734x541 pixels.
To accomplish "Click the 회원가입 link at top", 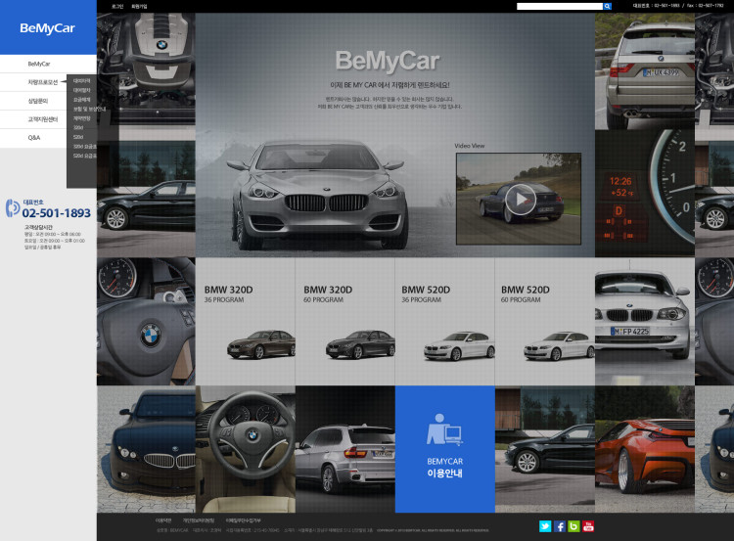I will [x=139, y=6].
